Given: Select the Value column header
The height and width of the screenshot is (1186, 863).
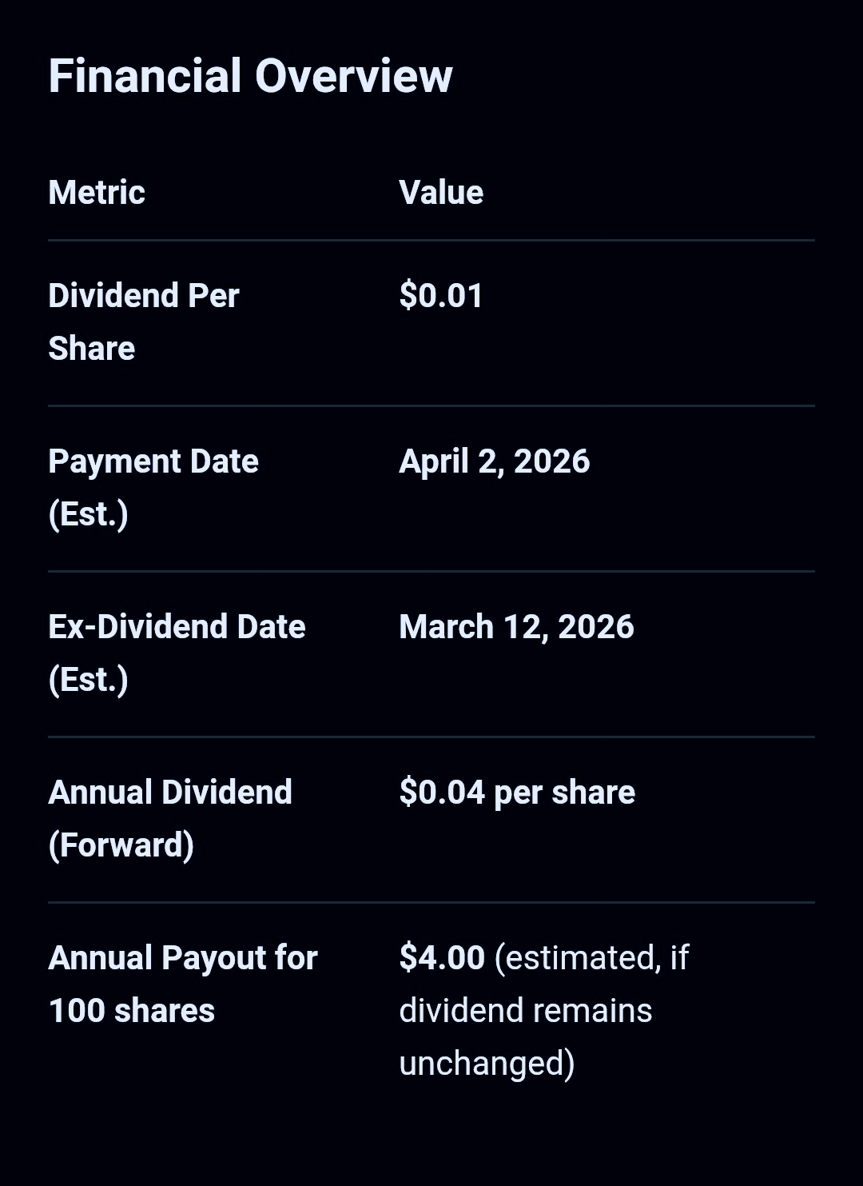Looking at the screenshot, I should (x=441, y=193).
